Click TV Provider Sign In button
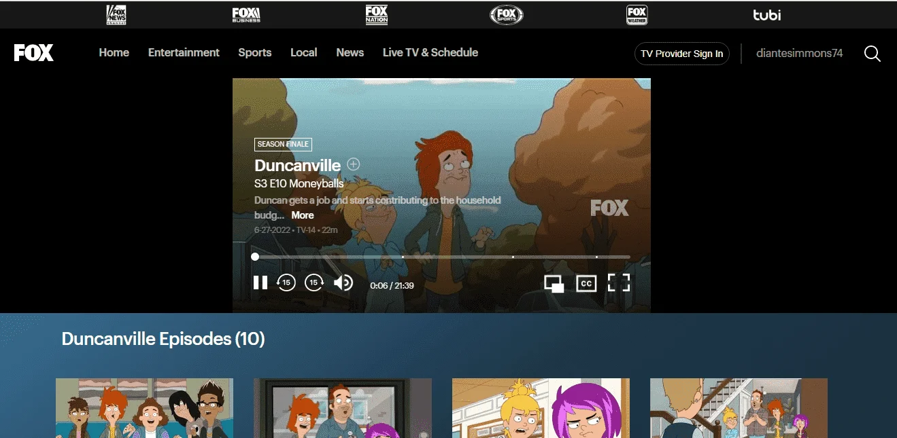897x438 pixels. [x=682, y=54]
